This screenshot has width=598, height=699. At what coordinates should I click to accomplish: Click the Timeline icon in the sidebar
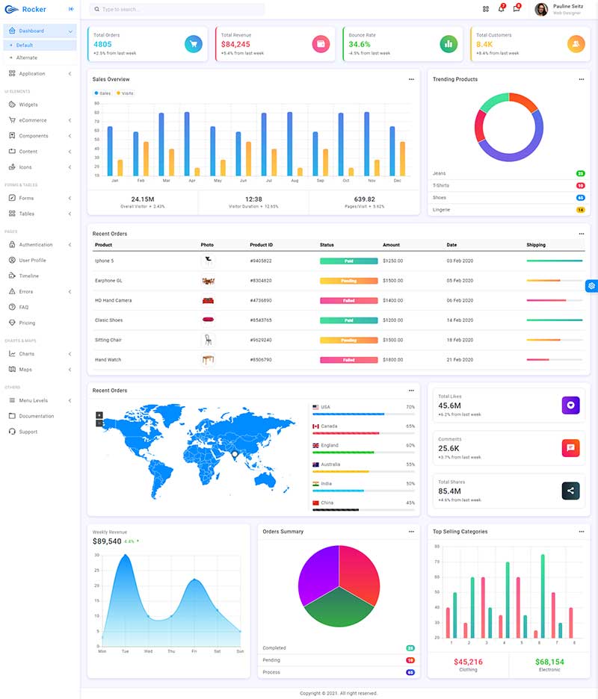tap(13, 276)
